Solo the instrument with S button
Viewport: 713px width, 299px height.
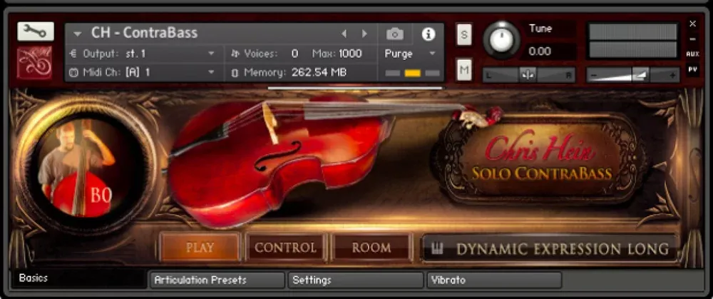coord(464,34)
